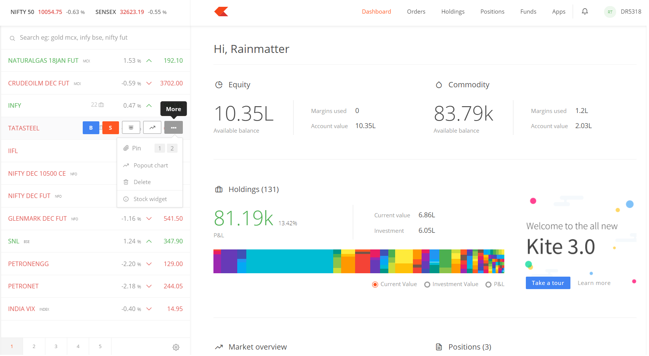Viewport: 649px width, 356px height.
Task: Go to Dashboard tab
Action: pyautogui.click(x=377, y=12)
